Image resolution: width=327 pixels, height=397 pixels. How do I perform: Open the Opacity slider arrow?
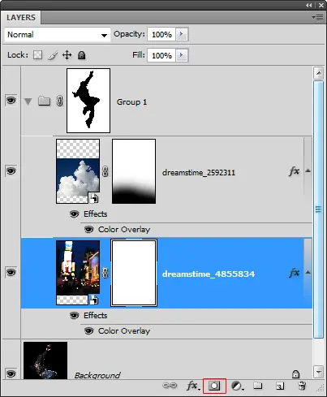[182, 34]
